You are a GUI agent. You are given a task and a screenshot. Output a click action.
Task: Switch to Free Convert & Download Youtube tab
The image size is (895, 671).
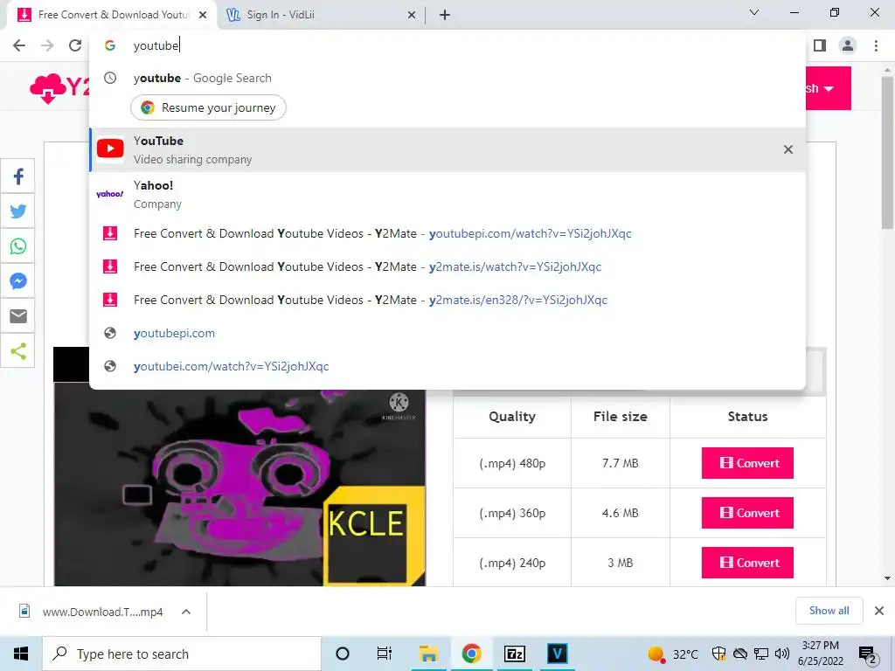coord(111,15)
